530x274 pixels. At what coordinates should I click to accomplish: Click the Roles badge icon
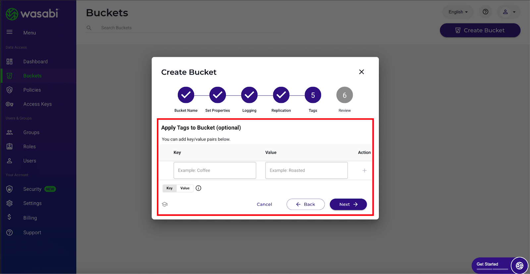tap(10, 146)
